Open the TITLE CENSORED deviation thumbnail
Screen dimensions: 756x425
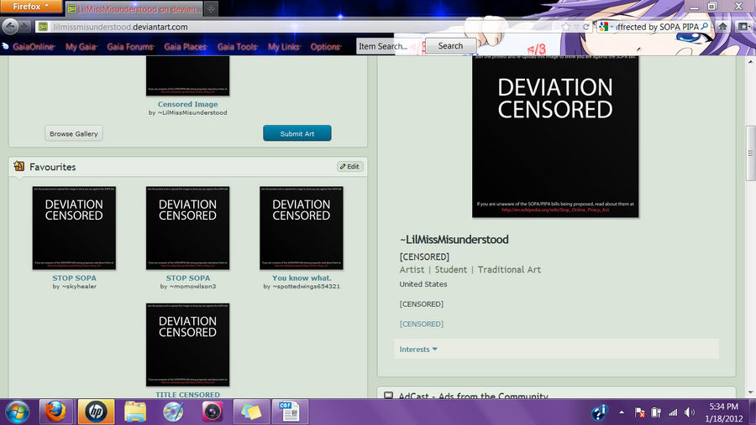coord(188,345)
